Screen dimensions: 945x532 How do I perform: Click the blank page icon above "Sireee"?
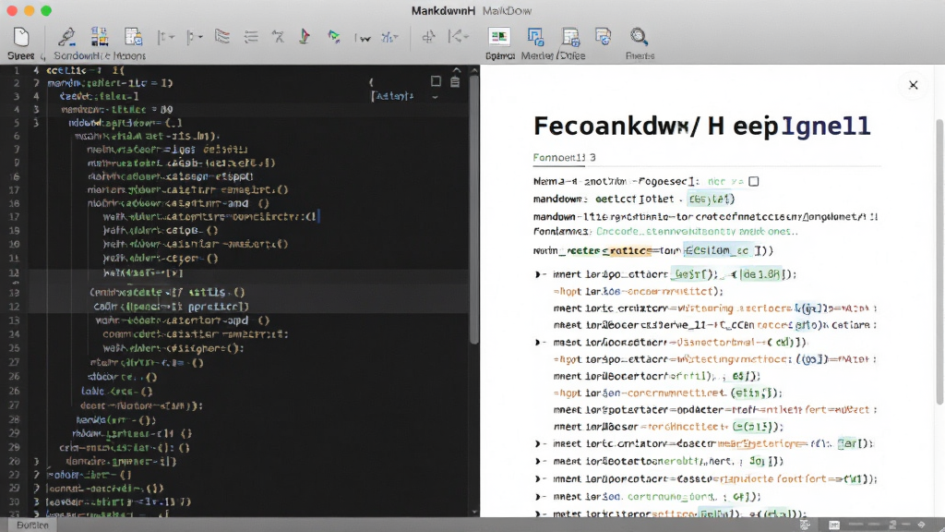click(21, 37)
